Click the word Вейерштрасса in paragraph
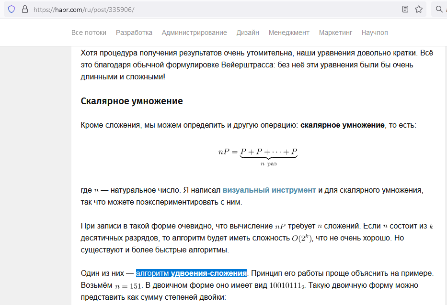 [248, 65]
